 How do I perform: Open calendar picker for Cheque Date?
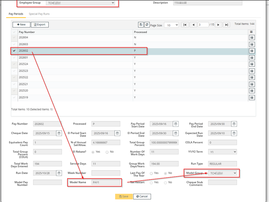pos(59,133)
